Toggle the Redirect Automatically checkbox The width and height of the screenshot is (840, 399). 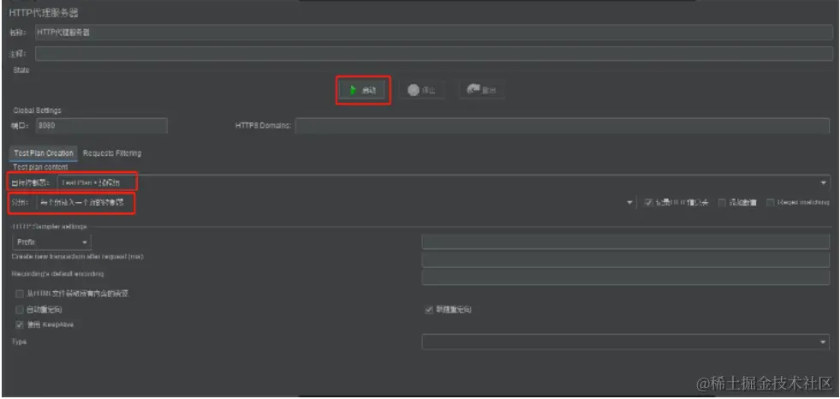click(x=20, y=310)
